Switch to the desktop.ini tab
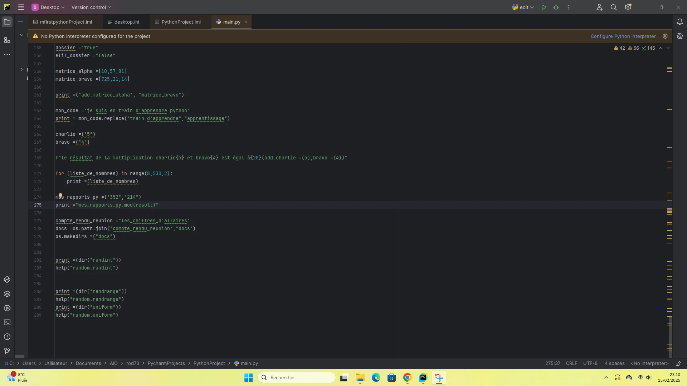Screen dimensions: 687x386 click(x=127, y=22)
